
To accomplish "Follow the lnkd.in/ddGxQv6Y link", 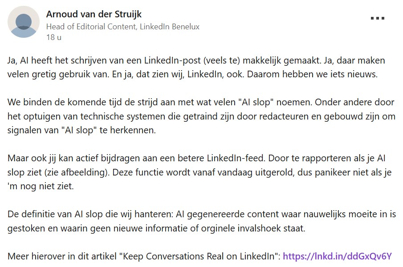I will coord(337,256).
